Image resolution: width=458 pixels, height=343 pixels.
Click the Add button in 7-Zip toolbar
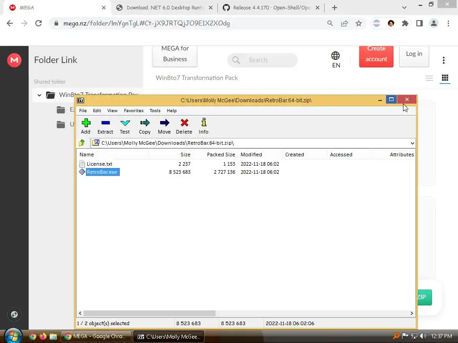(x=85, y=126)
